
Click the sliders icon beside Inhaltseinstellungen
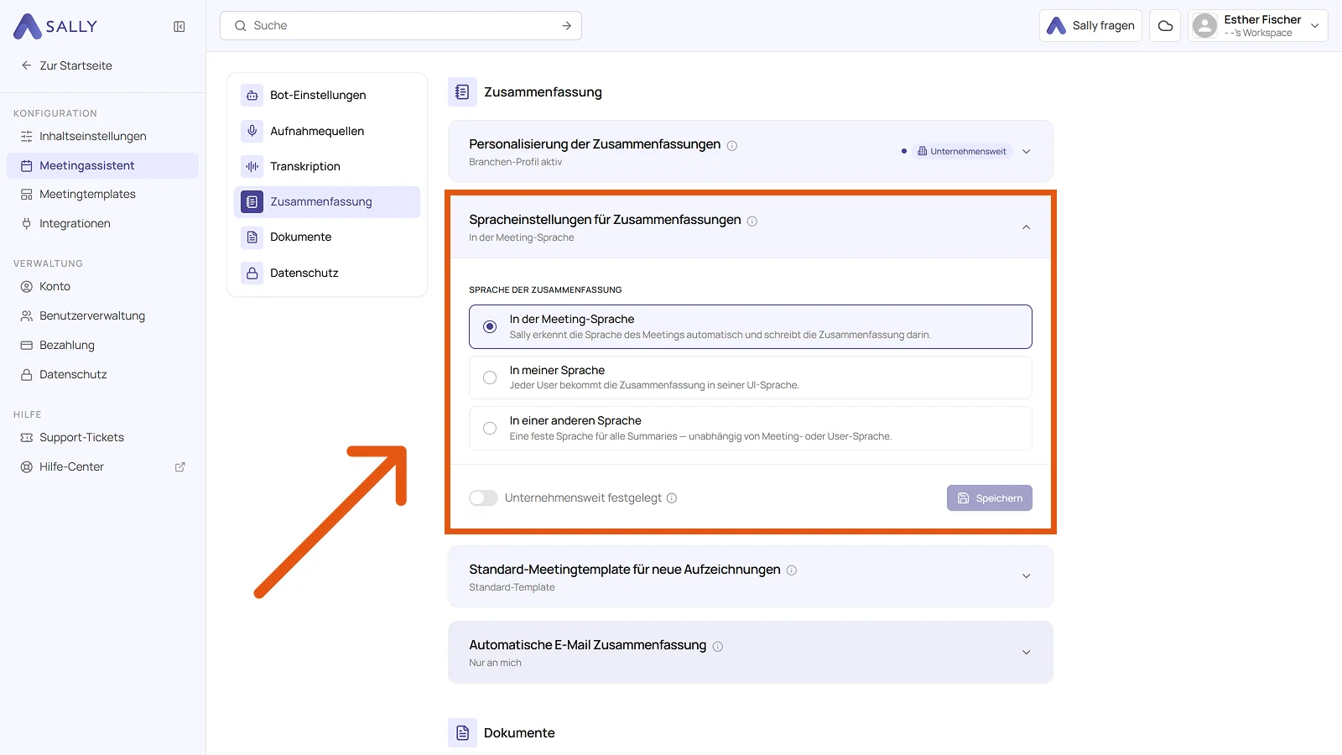pos(27,137)
